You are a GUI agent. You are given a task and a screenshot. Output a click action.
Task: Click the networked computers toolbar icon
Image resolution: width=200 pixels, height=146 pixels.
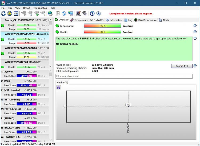[71, 13]
